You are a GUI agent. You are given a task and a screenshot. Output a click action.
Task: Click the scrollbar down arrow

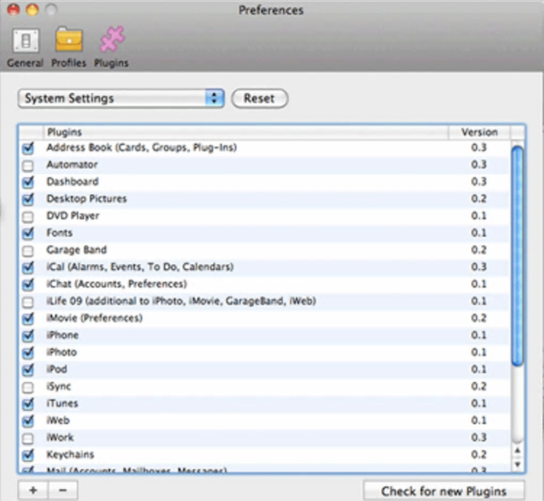pos(518,465)
